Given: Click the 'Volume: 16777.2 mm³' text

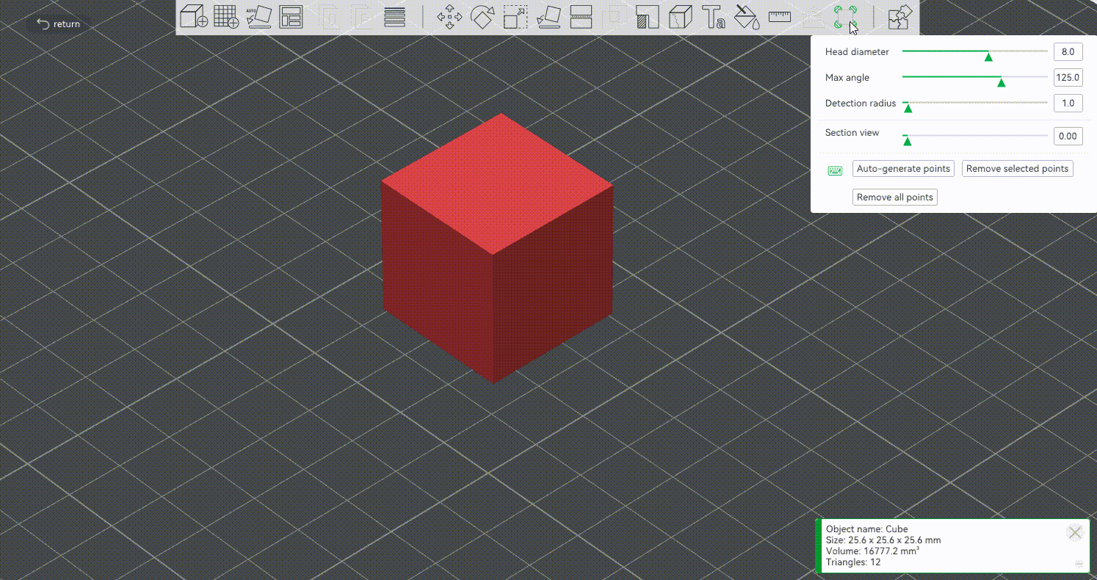Looking at the screenshot, I should (x=873, y=551).
